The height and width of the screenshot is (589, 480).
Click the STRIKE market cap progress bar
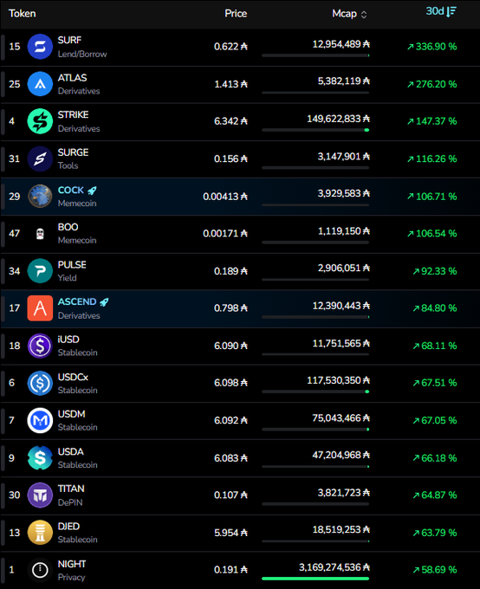[x=315, y=130]
